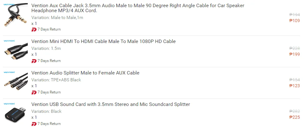The width and height of the screenshot is (305, 129).
Task: Click the ₱123 discounted price
Action: [x=294, y=86]
